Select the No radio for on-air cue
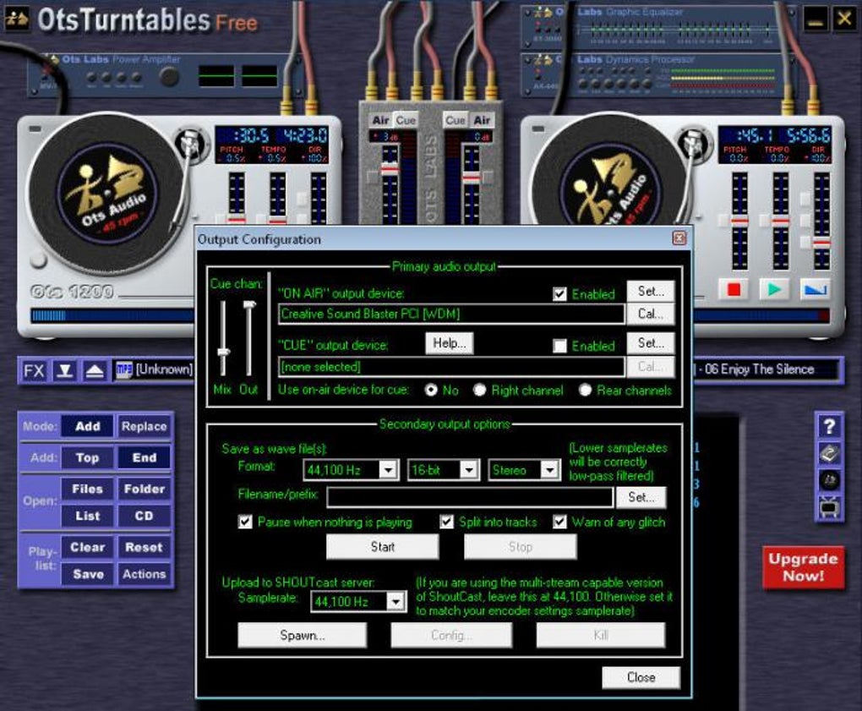Image resolution: width=862 pixels, height=711 pixels. pyautogui.click(x=432, y=390)
